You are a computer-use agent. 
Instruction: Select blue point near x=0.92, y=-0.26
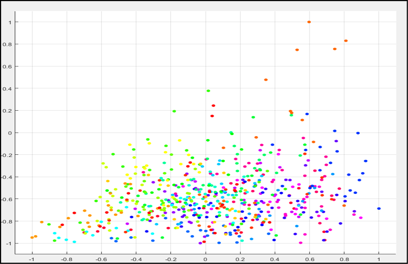click(365, 161)
